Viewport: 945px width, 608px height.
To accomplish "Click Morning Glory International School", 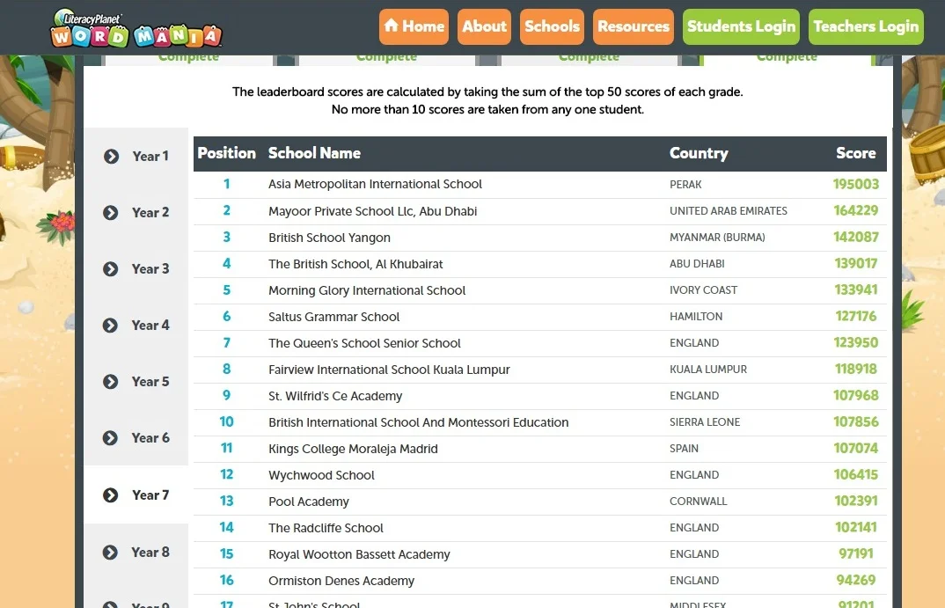I will coord(367,290).
